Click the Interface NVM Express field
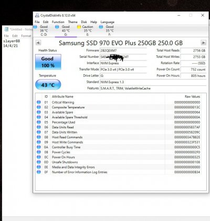 [x=123, y=63]
